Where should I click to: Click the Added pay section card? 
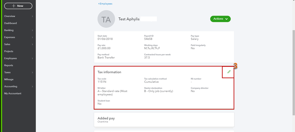click(x=164, y=119)
